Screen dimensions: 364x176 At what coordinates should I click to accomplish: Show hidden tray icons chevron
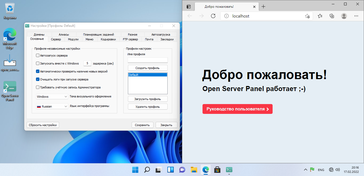305,170
